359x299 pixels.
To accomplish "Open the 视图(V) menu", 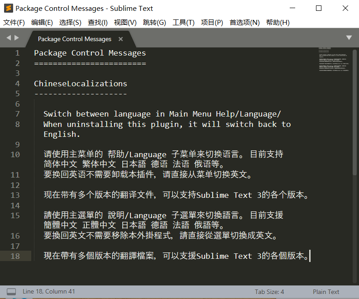I will point(125,23).
